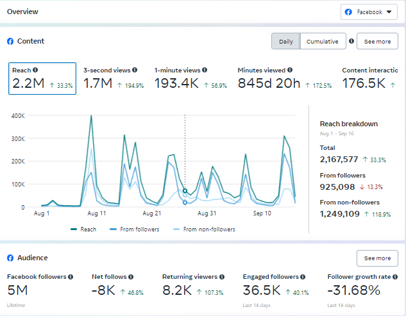Image resolution: width=406 pixels, height=316 pixels.
Task: Switch chart to Cumulative view
Action: tap(323, 42)
